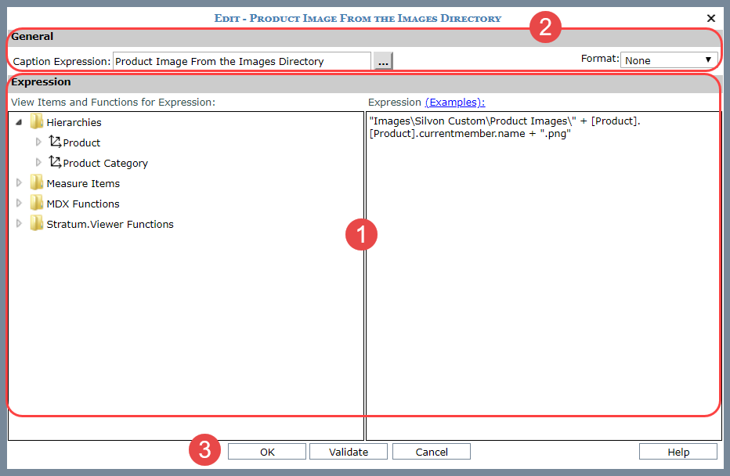Viewport: 730px width, 476px height.
Task: Click the Measure Items folder icon
Action: pos(36,183)
